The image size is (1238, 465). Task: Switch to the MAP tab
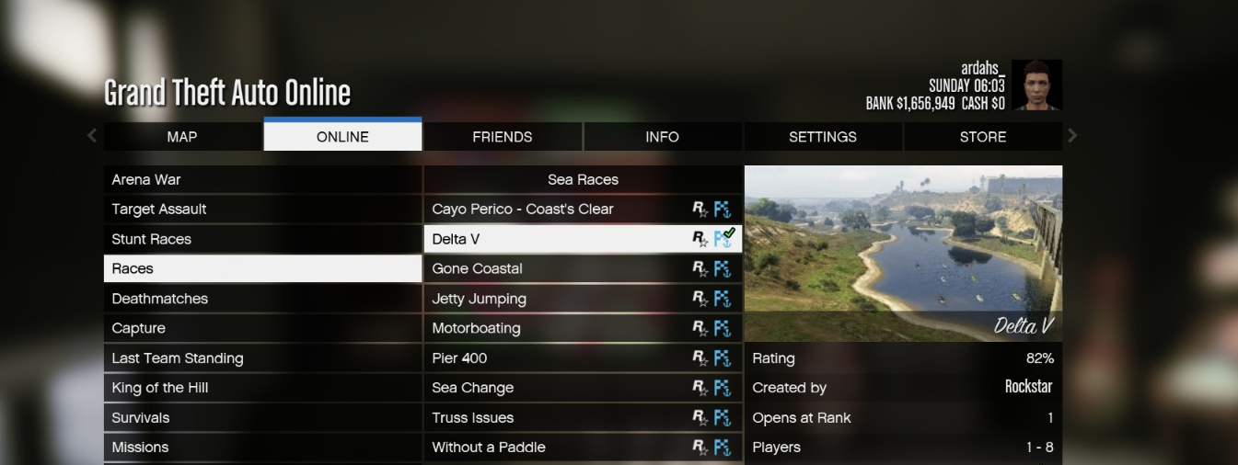coord(182,137)
